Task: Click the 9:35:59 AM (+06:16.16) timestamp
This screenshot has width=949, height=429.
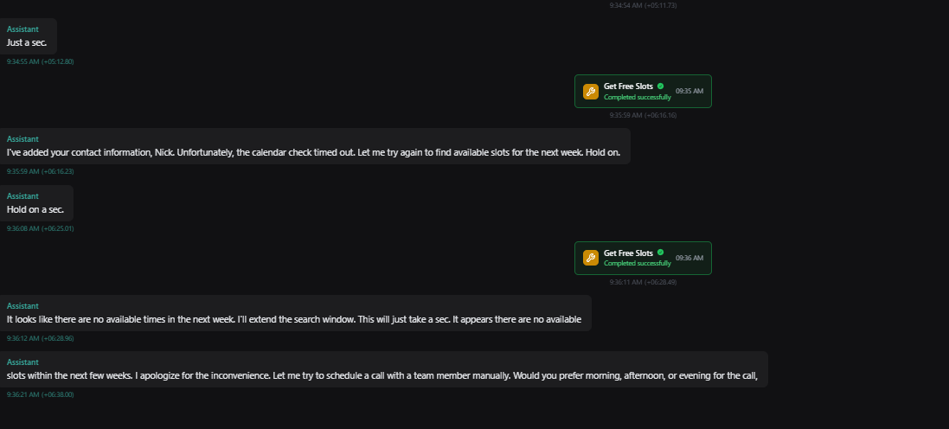Action: tap(643, 115)
